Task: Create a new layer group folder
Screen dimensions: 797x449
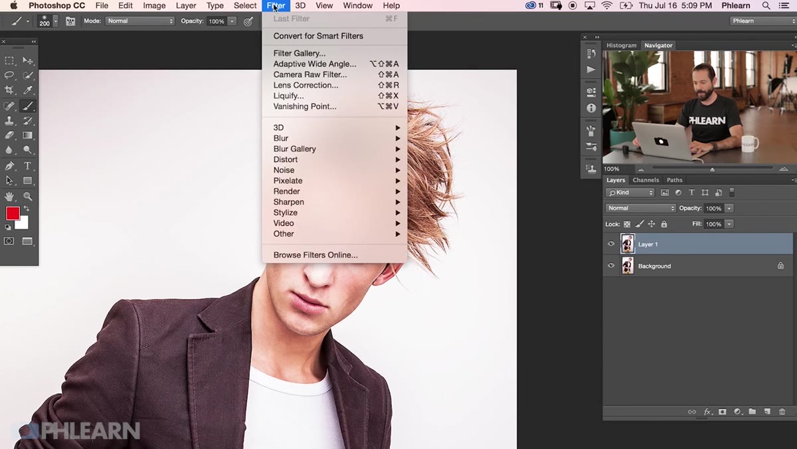Action: point(753,412)
